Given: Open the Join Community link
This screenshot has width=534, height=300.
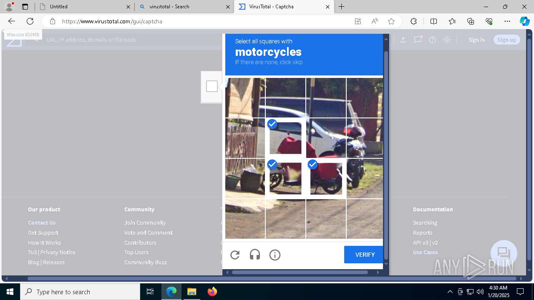Looking at the screenshot, I should pyautogui.click(x=145, y=222).
